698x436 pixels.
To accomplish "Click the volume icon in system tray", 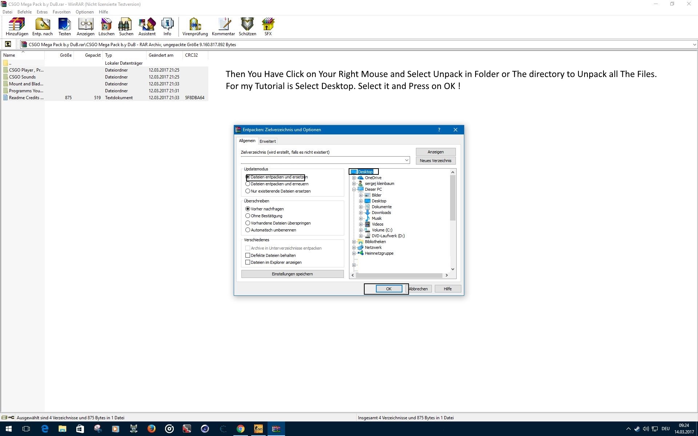I will click(x=646, y=429).
